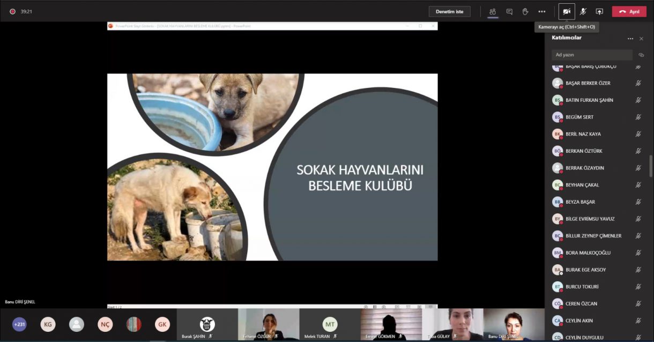The image size is (654, 342).
Task: Select participant BERRAK ÖZAYDIN
Action: (x=597, y=168)
